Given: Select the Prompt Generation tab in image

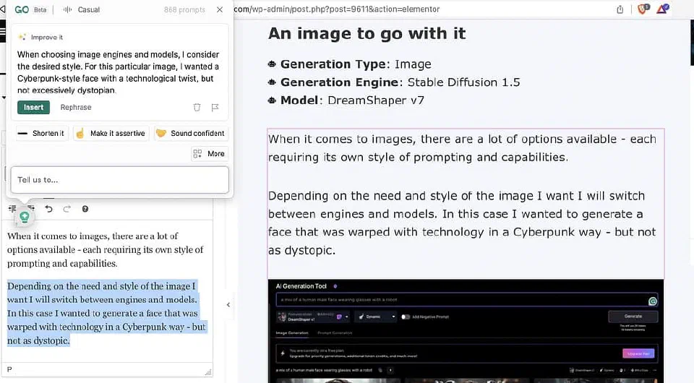Looking at the screenshot, I should [x=335, y=332].
